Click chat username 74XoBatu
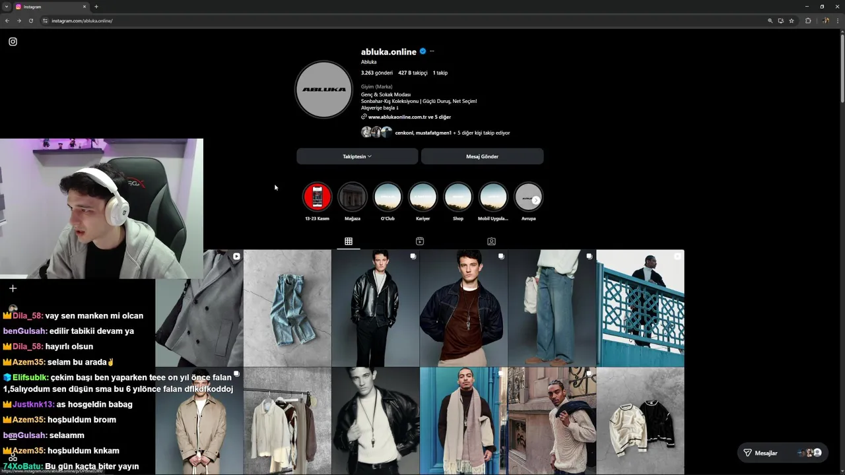 [22, 466]
